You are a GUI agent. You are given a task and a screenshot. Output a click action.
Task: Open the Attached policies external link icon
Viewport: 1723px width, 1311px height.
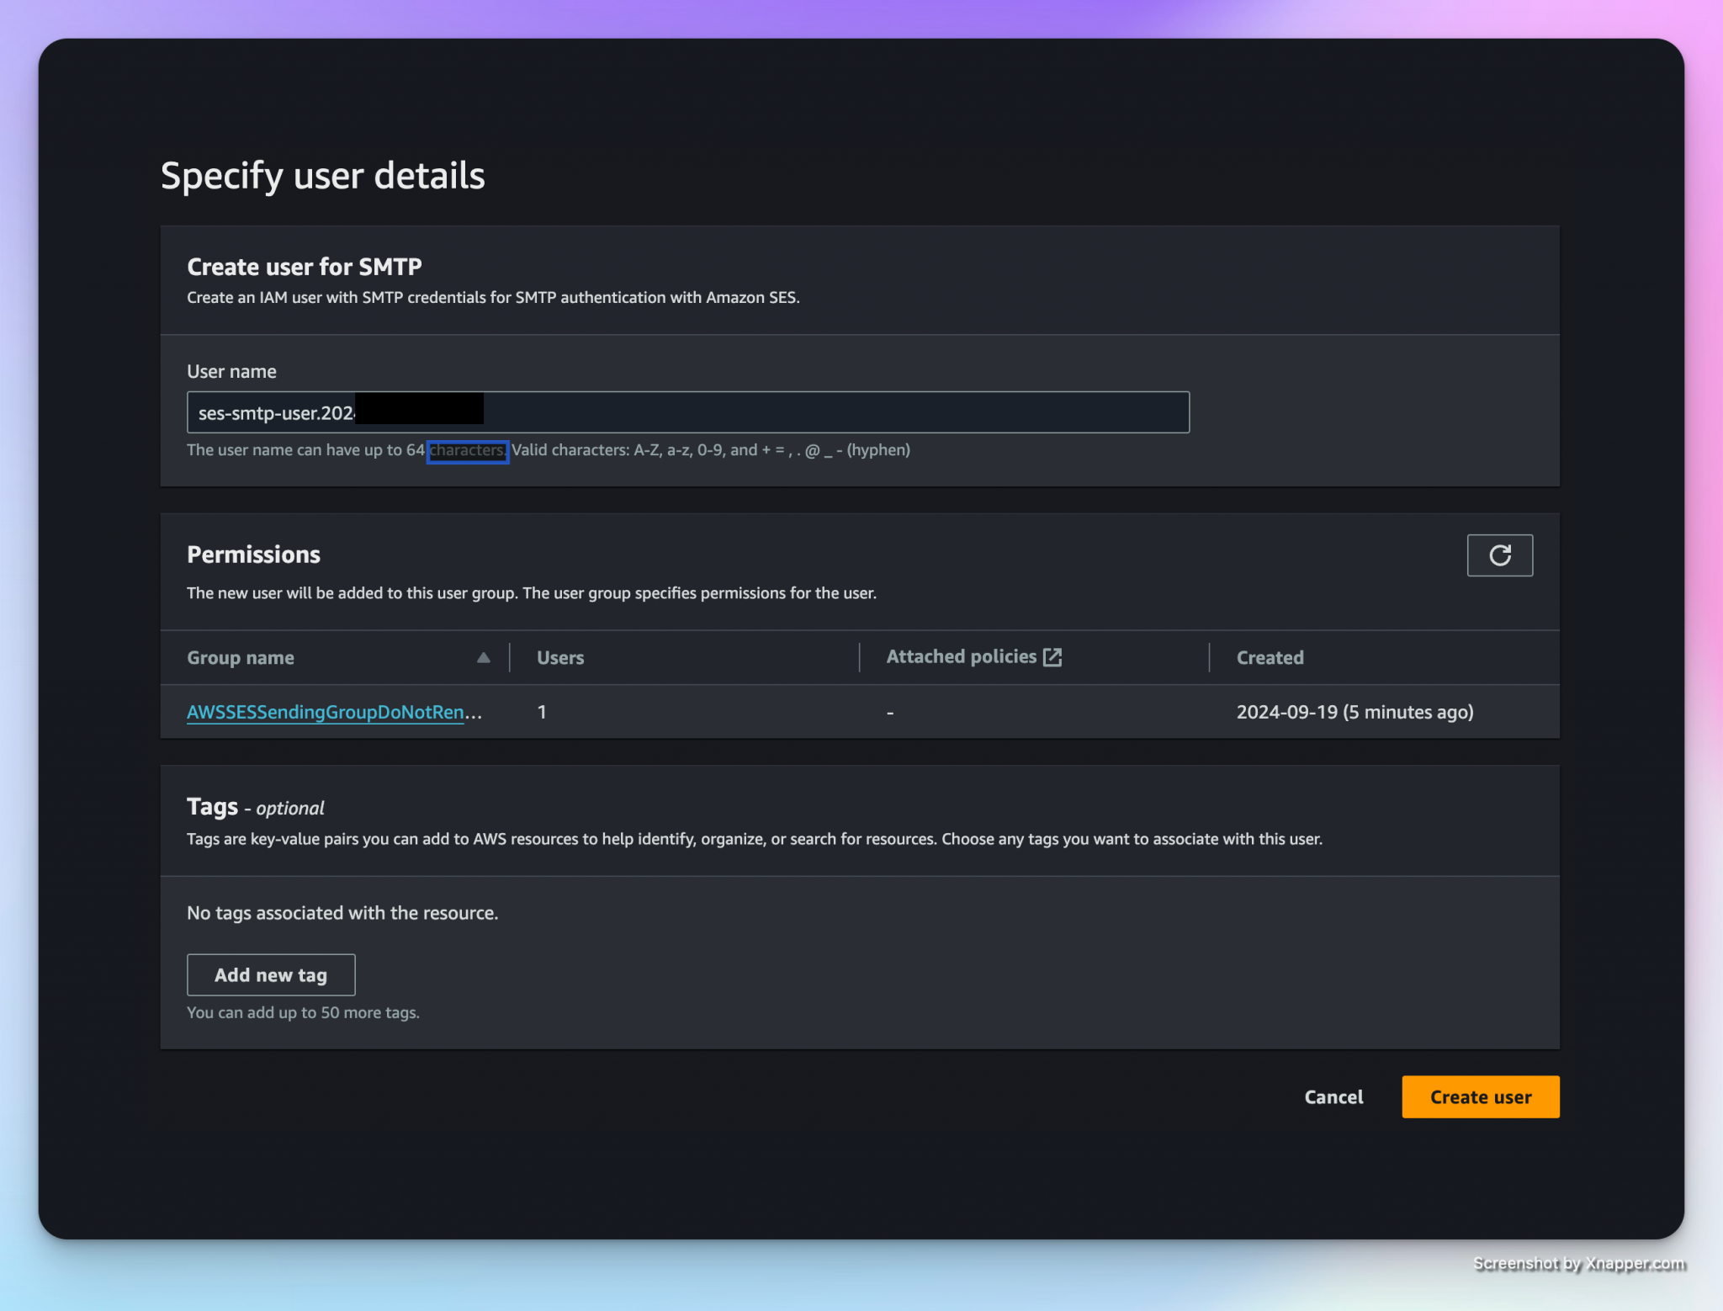(x=1052, y=657)
